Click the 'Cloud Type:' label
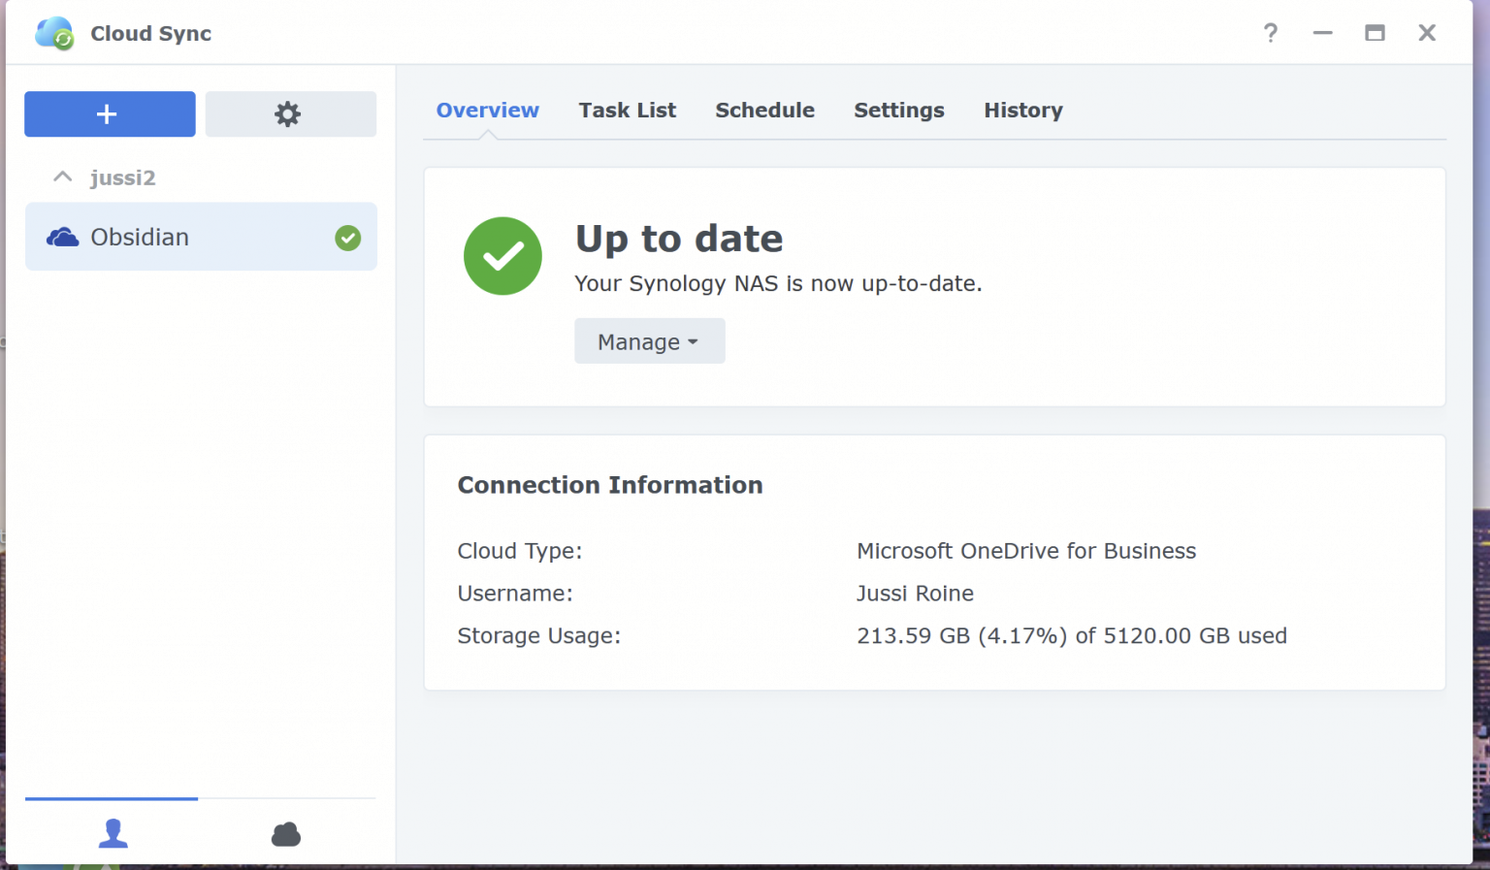 click(520, 551)
